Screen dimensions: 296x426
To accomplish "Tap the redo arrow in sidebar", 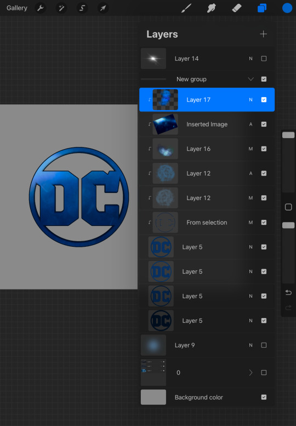I will (x=288, y=308).
